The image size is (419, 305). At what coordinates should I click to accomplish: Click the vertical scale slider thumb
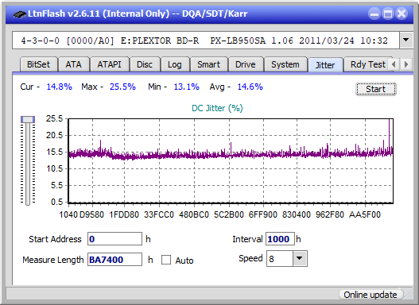[x=28, y=119]
